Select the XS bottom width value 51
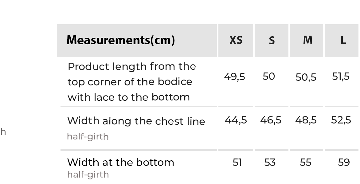The image size is (360, 184). point(237,162)
